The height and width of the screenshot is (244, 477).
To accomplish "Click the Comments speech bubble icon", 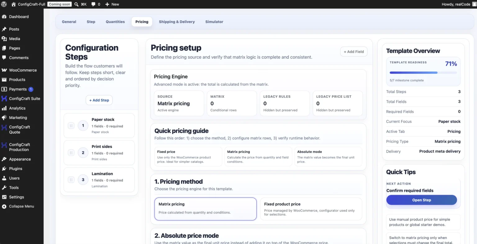I will [4, 58].
